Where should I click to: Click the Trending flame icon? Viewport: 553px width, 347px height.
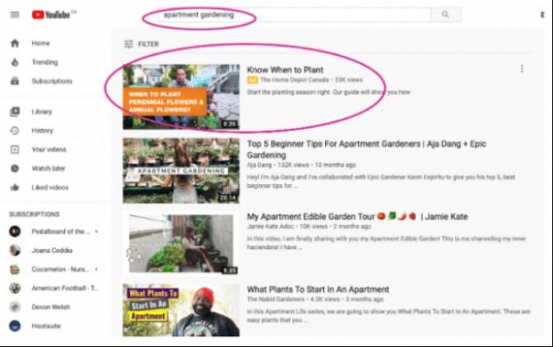[15, 62]
